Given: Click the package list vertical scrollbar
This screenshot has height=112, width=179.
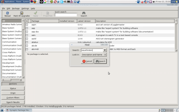Looking at the screenshot, I should (176, 35).
